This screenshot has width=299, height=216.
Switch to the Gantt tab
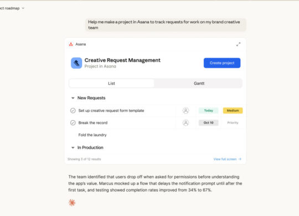point(199,84)
